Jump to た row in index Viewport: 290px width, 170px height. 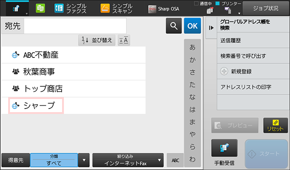[x=192, y=85]
